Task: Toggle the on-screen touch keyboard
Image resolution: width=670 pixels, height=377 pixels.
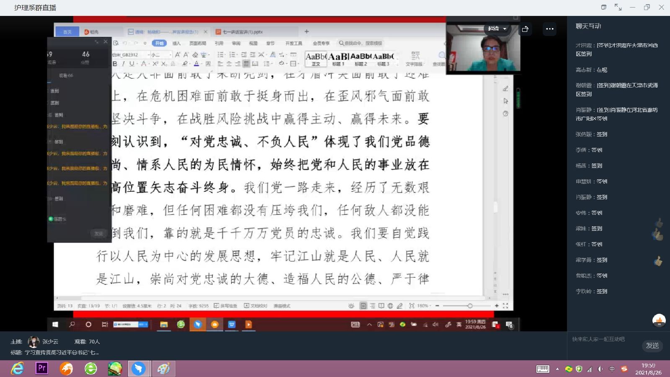Action: click(543, 369)
